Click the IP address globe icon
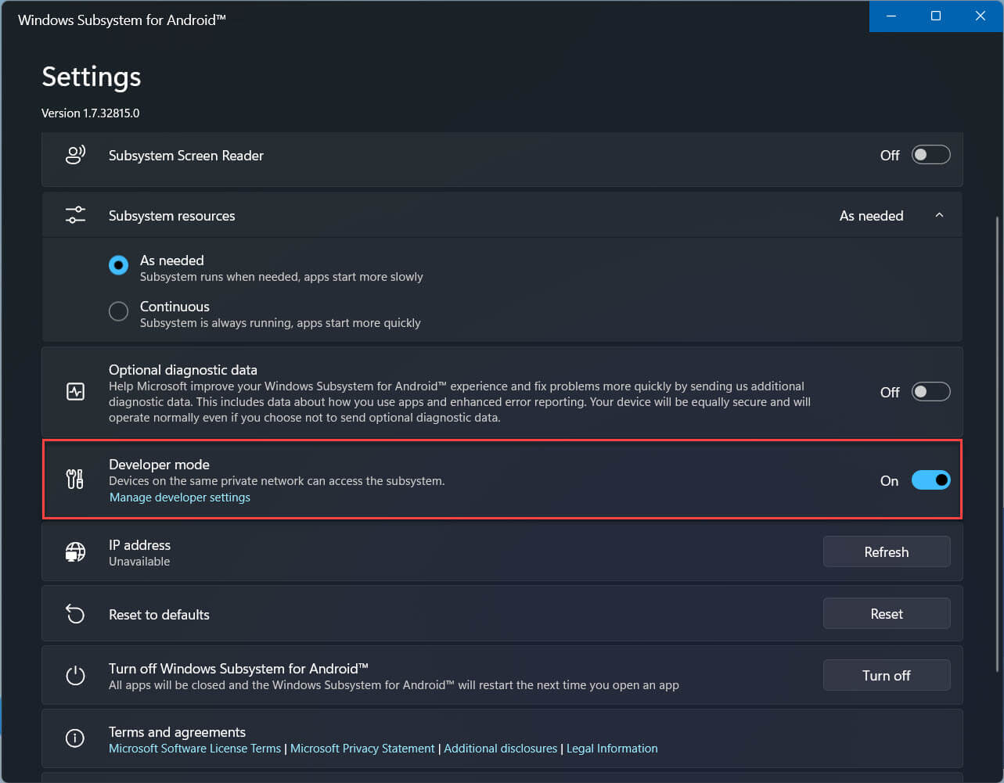Screen dimensions: 1004x783 click(x=75, y=552)
